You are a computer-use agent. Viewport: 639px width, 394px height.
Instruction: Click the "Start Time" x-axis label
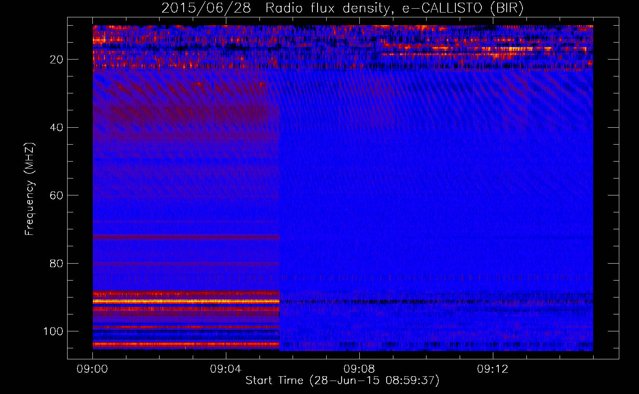[342, 381]
